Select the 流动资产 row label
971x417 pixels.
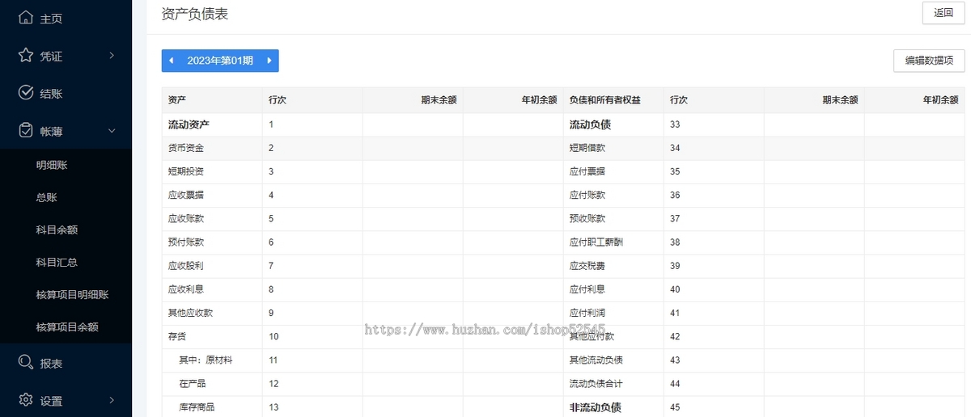click(189, 124)
